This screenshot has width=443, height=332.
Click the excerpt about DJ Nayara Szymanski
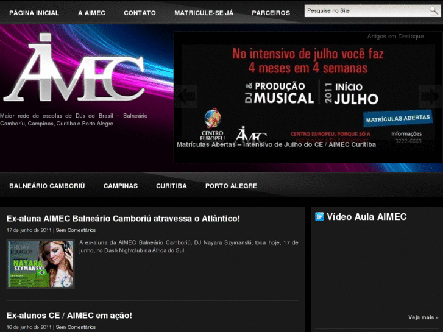(189, 246)
